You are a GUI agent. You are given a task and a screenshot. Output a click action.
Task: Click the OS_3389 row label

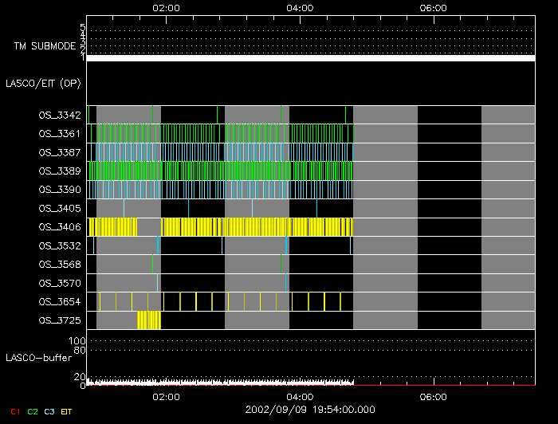click(x=59, y=171)
